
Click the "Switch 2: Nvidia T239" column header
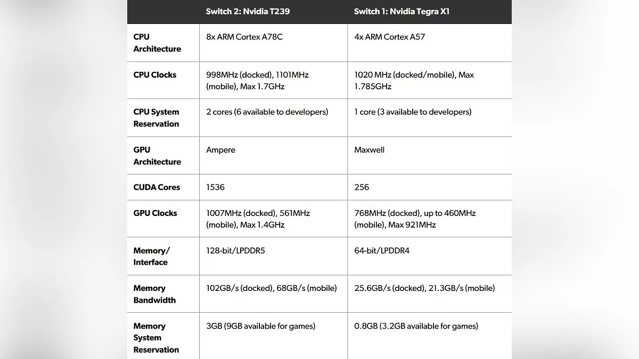point(248,11)
